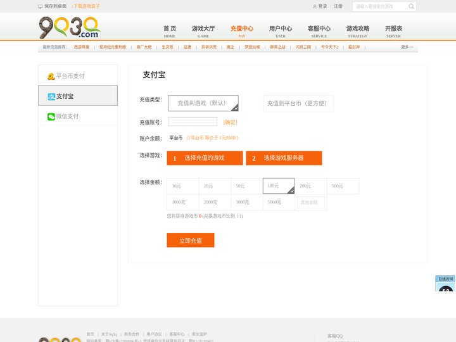Choose 充值到平台币（更方便） recharge type
456x342 pixels.
tap(298, 103)
